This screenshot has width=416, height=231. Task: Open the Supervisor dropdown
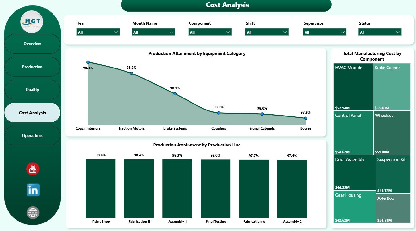tap(325, 32)
